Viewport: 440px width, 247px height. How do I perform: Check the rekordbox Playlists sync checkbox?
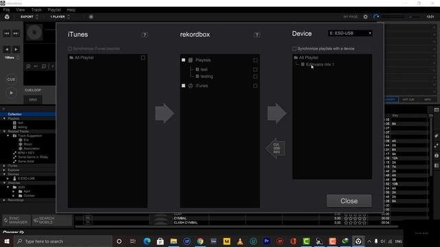(x=255, y=60)
